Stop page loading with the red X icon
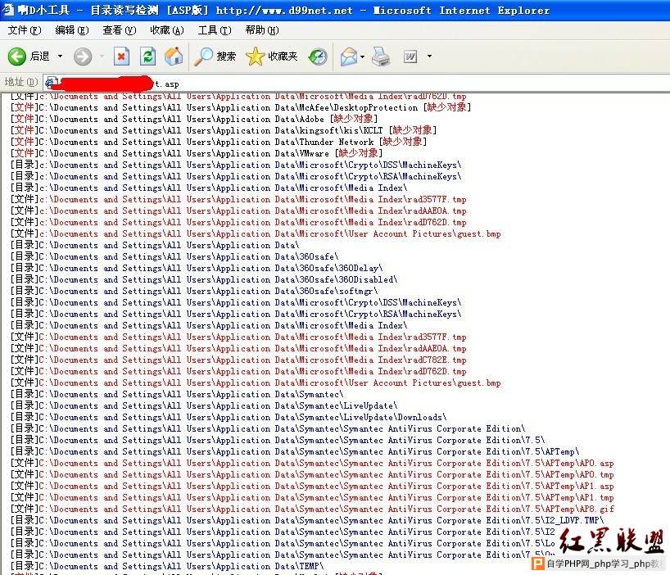670x575 pixels. 121,57
